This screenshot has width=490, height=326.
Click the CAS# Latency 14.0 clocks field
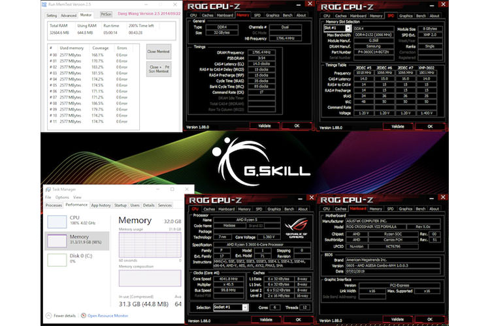click(261, 64)
